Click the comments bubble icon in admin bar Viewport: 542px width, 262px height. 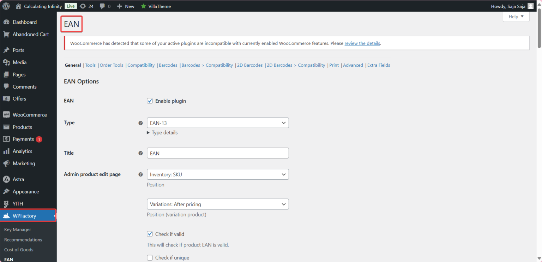102,6
